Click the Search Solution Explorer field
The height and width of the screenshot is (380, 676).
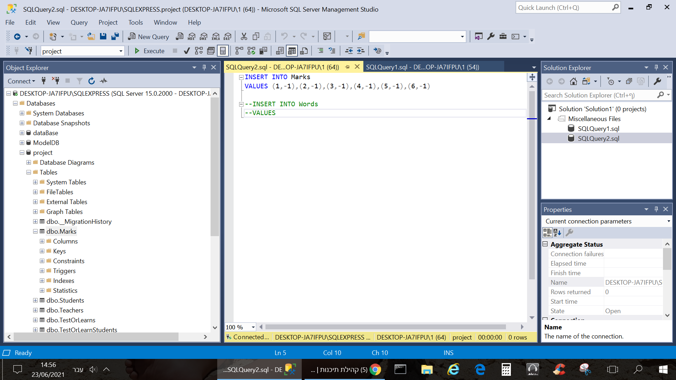coord(599,95)
